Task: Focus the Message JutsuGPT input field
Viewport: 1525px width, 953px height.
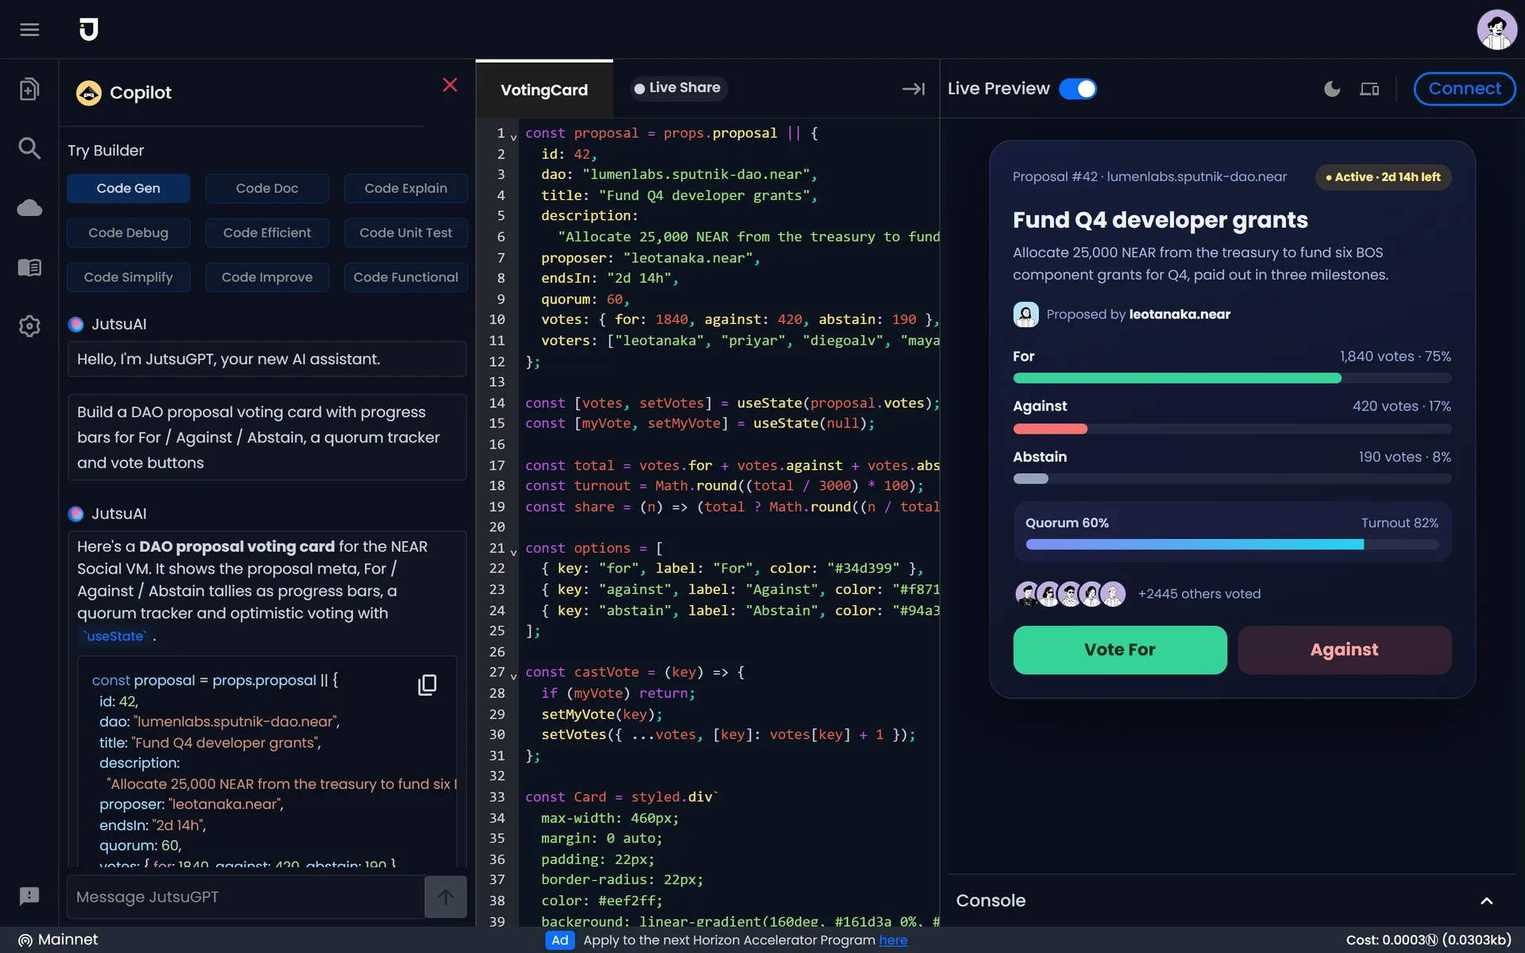Action: [246, 897]
